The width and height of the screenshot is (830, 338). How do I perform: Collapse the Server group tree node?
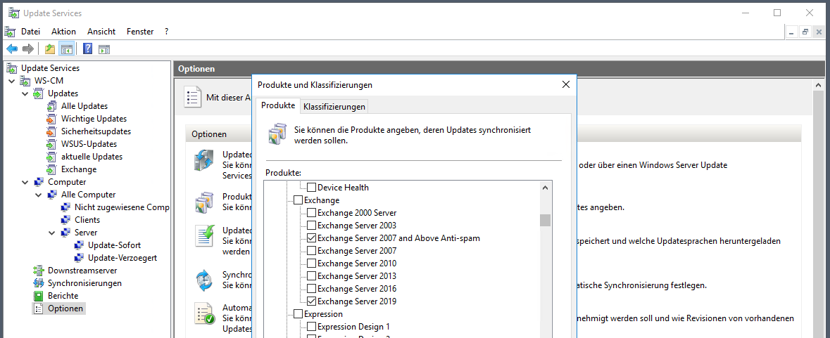click(x=52, y=233)
